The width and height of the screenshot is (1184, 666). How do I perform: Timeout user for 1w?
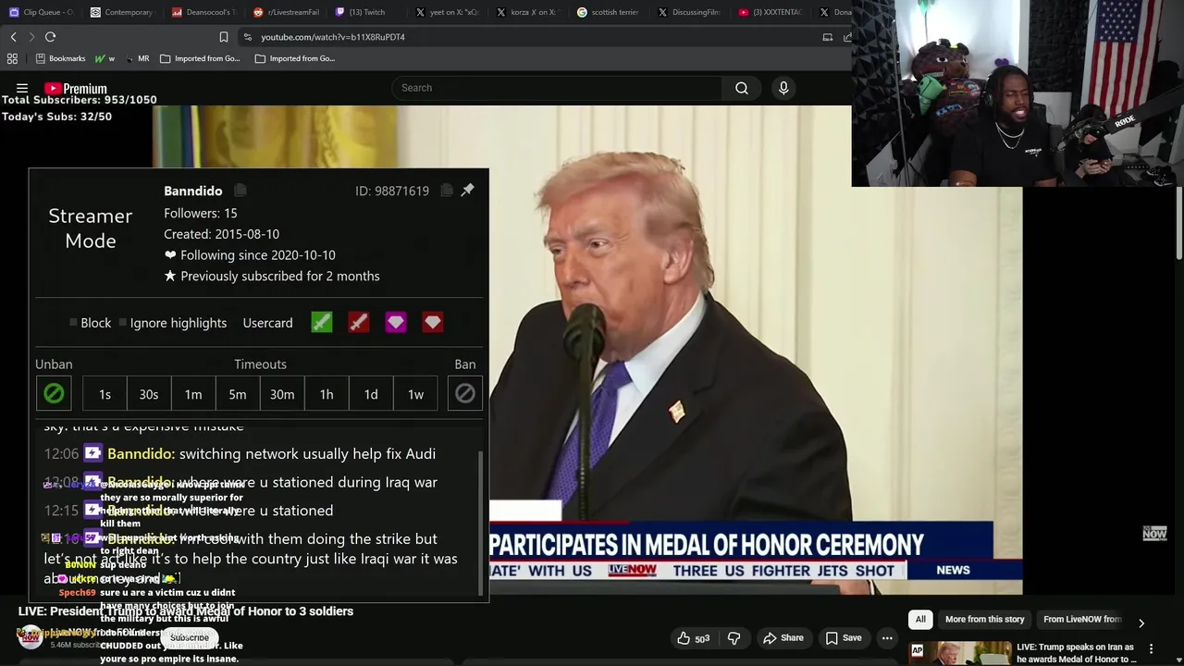click(x=415, y=394)
